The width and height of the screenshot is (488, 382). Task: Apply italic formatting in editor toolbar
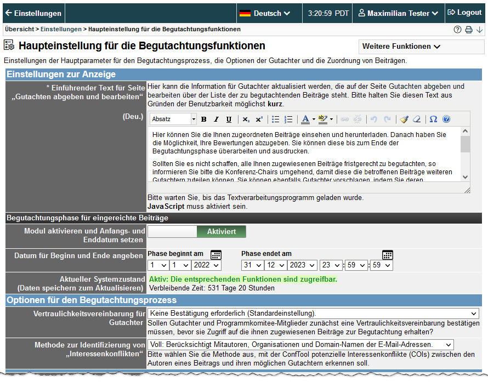click(x=216, y=119)
